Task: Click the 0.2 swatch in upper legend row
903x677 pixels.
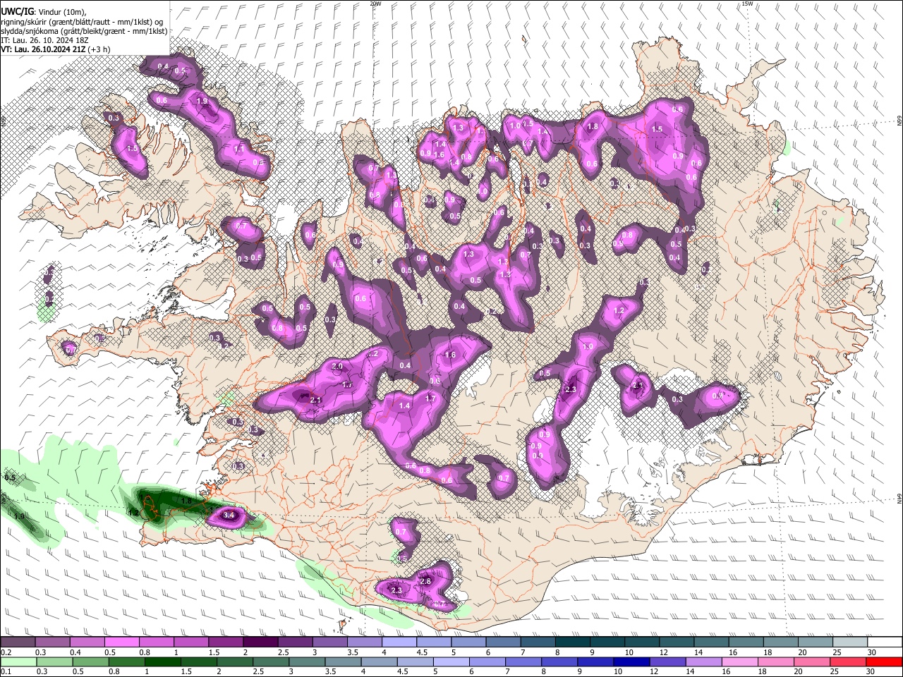Action: click(x=18, y=642)
